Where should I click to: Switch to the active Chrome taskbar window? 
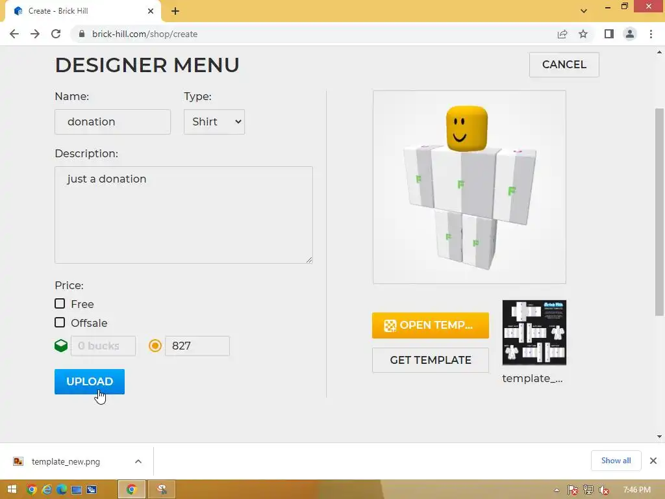pos(131,489)
